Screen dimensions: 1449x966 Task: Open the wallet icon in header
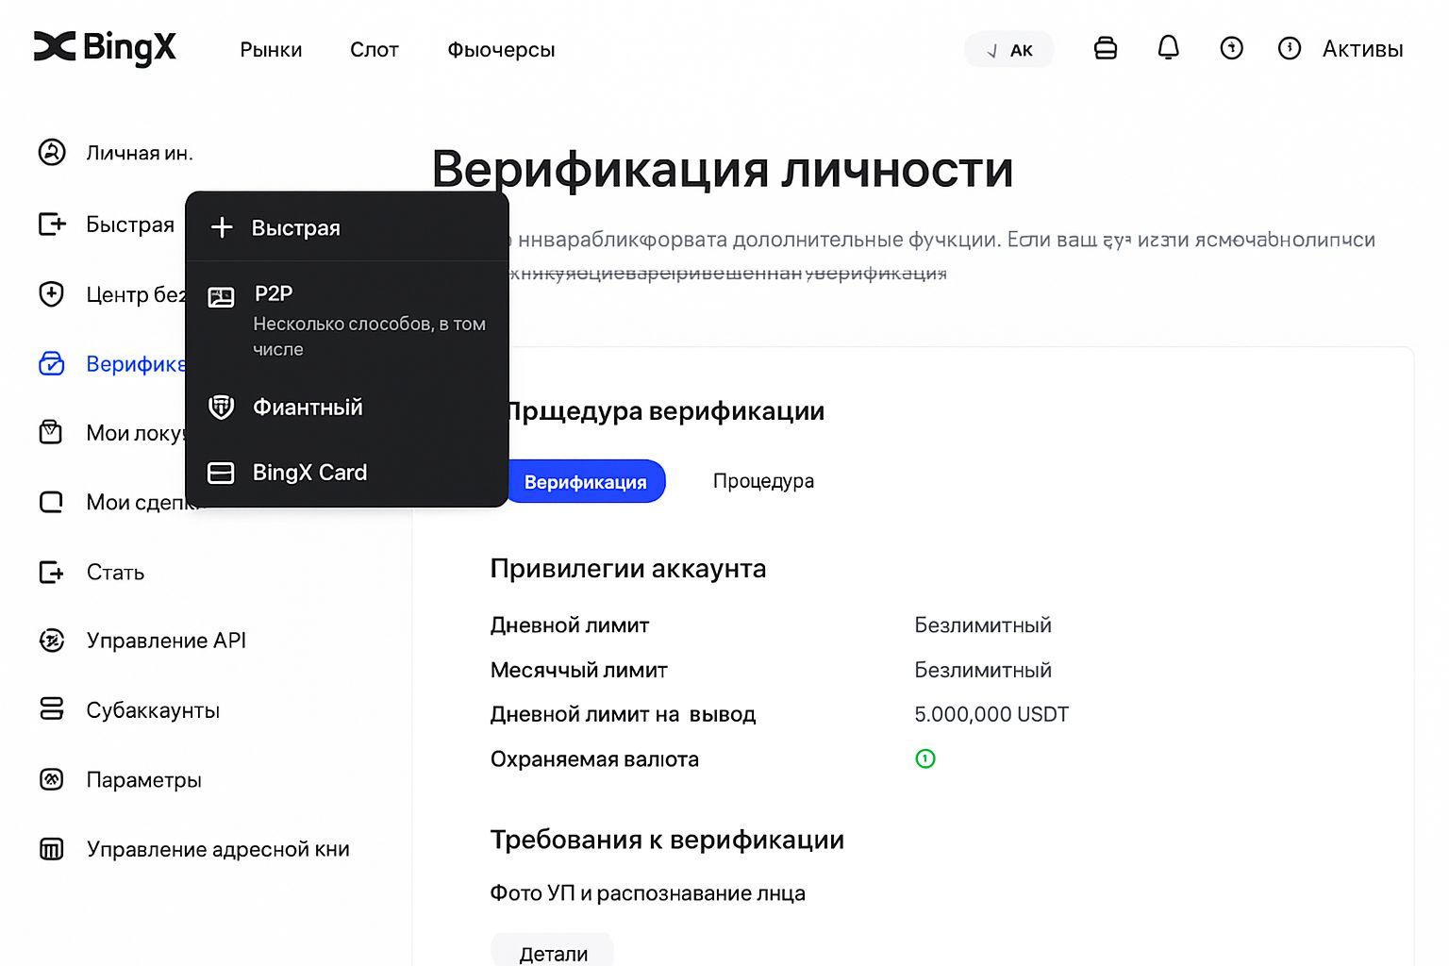click(x=1106, y=48)
